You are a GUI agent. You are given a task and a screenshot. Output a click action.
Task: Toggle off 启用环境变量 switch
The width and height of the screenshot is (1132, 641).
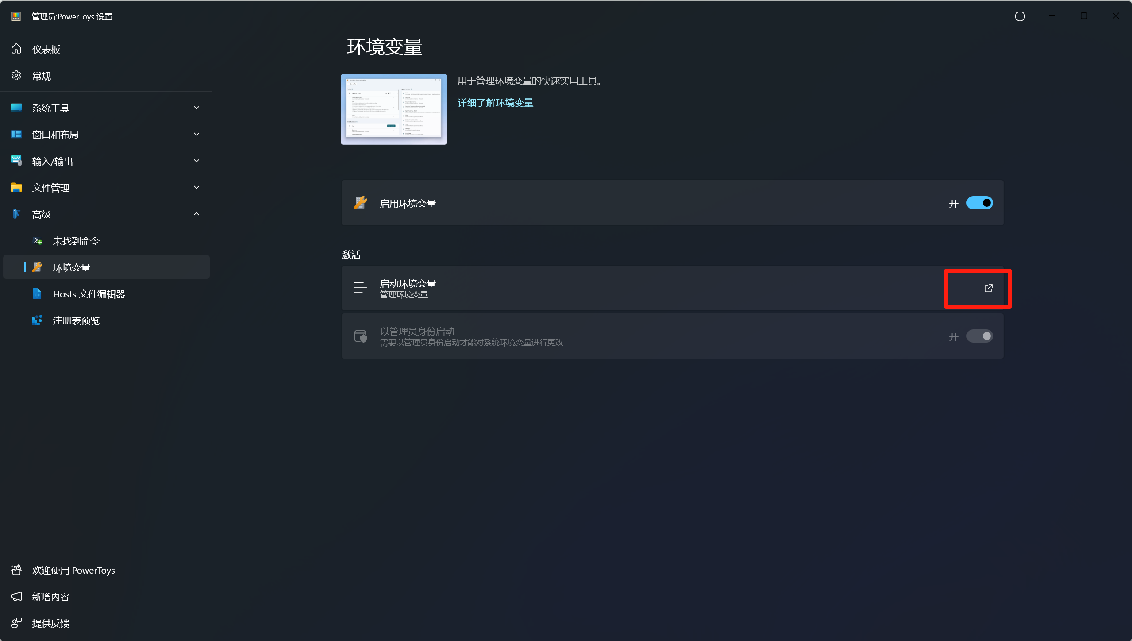979,203
